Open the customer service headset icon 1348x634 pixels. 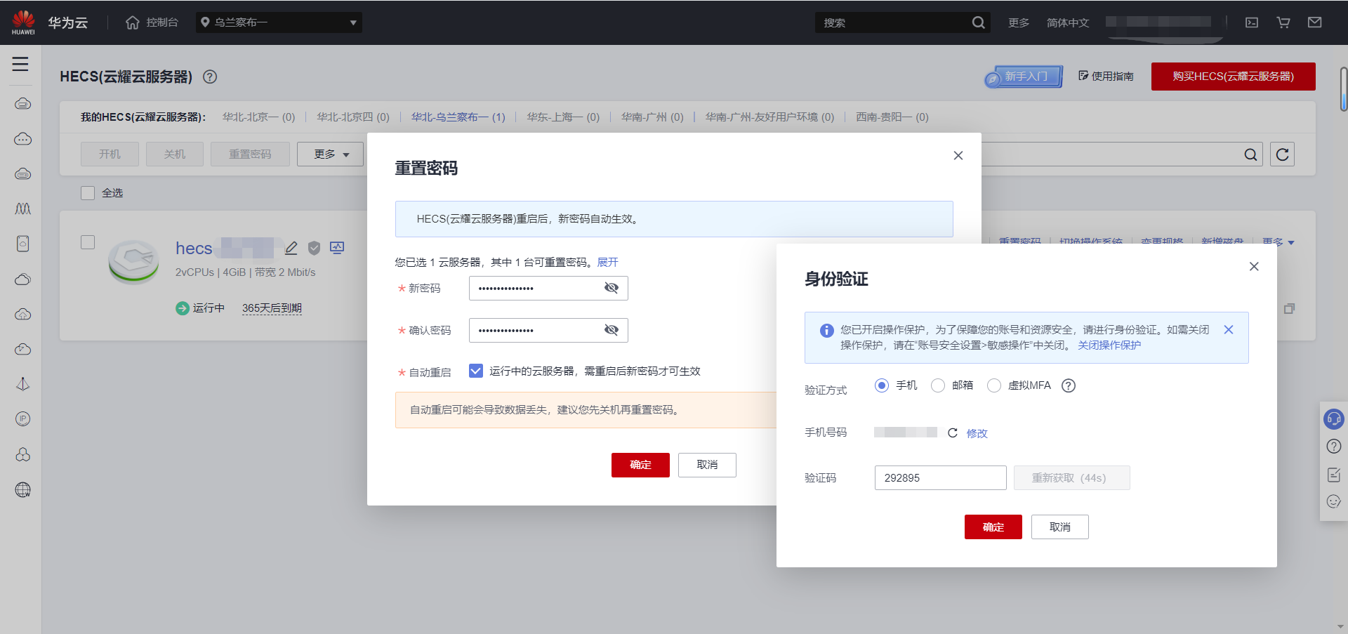tap(1334, 419)
